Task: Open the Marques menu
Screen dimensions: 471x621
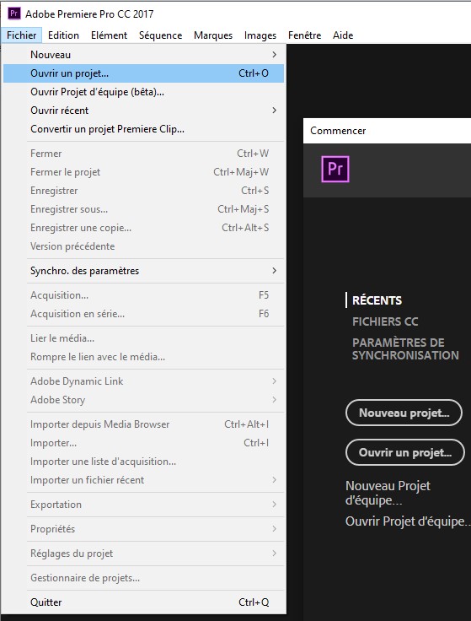Action: point(213,35)
